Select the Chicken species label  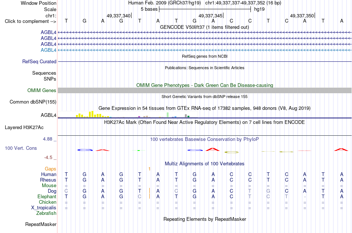(x=47, y=202)
